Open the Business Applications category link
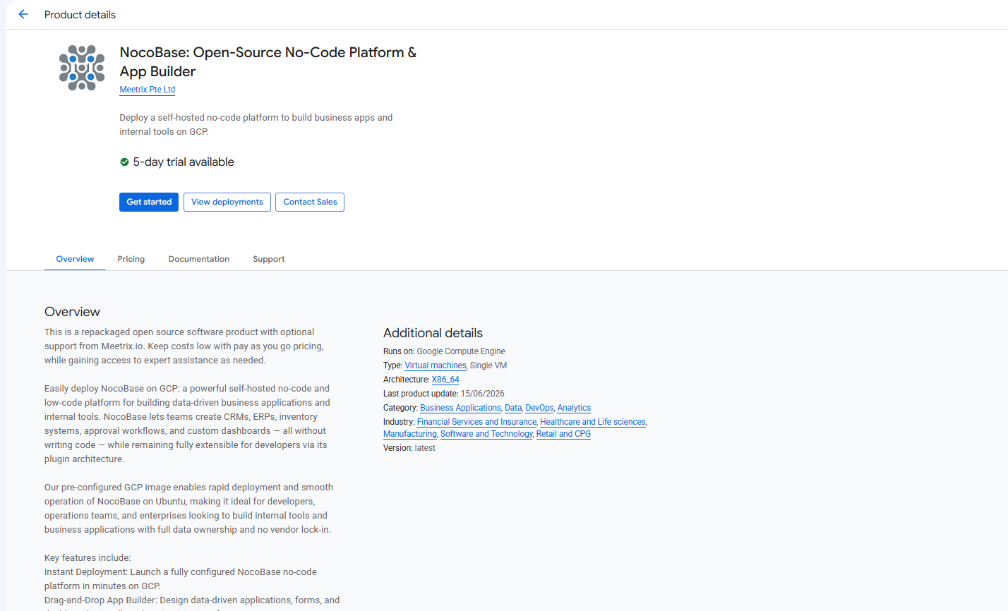Viewport: 1008px width, 611px height. (x=460, y=408)
